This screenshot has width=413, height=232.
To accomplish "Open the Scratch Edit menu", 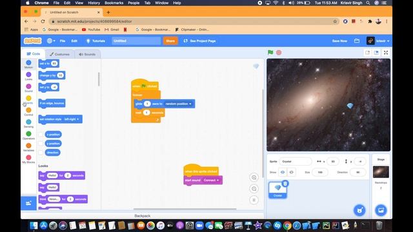I will tap(74, 41).
